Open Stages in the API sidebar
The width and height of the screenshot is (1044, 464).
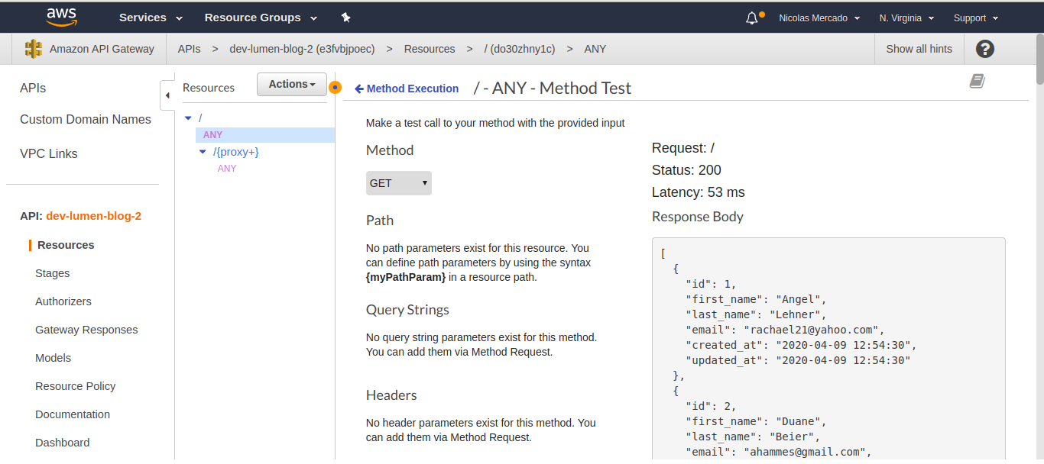tap(52, 273)
